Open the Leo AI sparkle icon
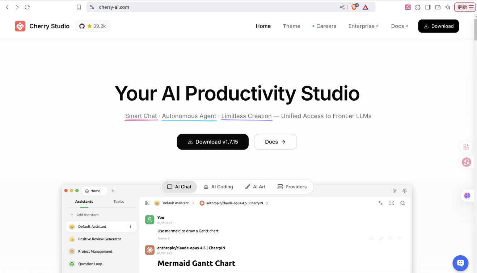The image size is (477, 273). click(448, 7)
